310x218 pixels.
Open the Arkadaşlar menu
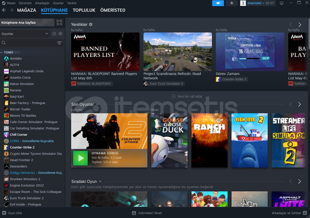(42, 3)
